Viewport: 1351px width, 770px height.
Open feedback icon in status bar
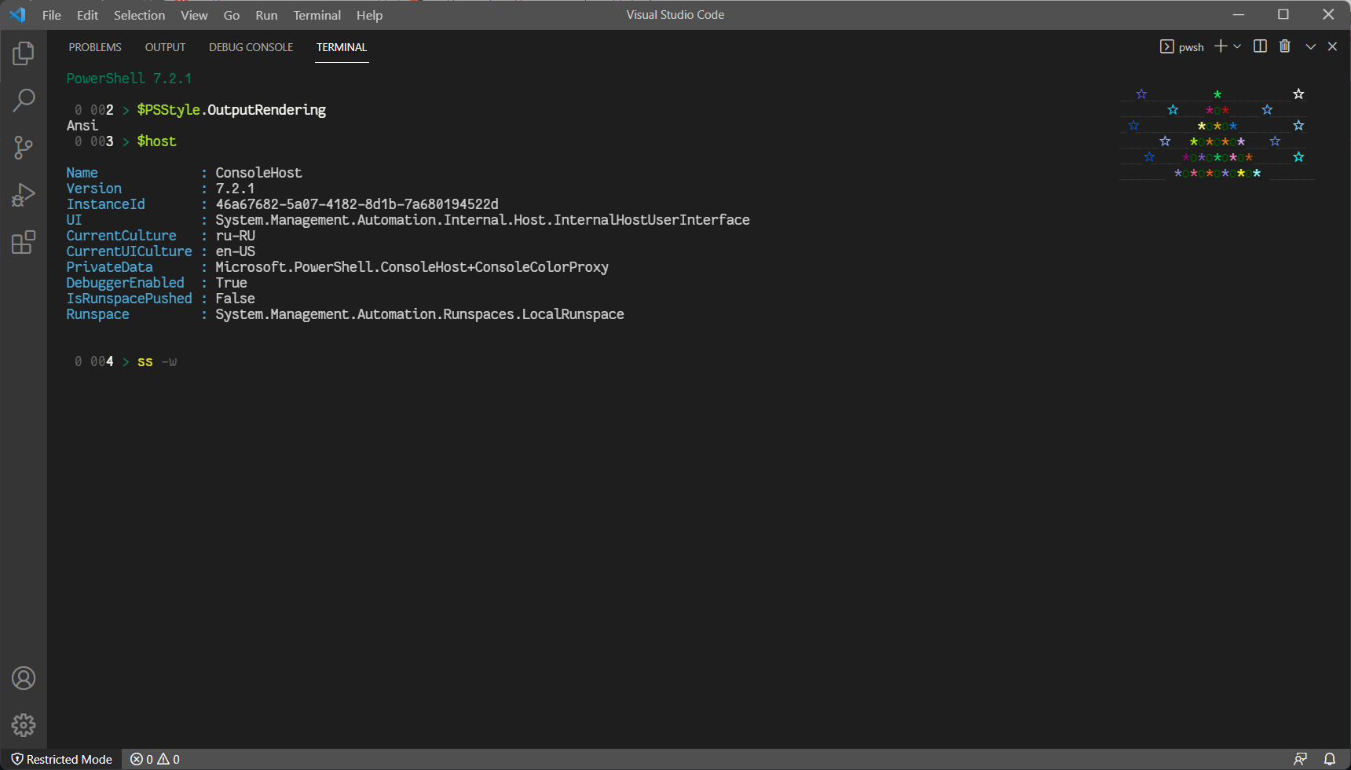1301,759
